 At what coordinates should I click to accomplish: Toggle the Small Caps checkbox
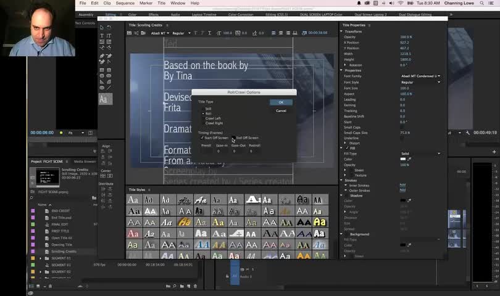[402, 128]
